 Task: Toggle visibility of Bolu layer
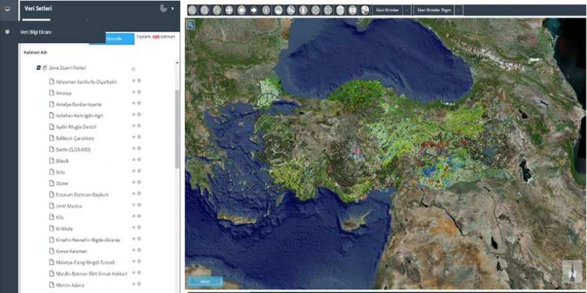click(x=133, y=172)
